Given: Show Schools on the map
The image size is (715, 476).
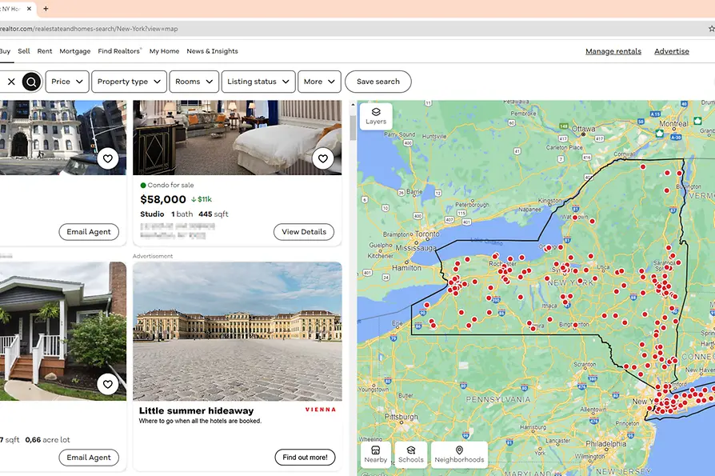Looking at the screenshot, I should [410, 454].
